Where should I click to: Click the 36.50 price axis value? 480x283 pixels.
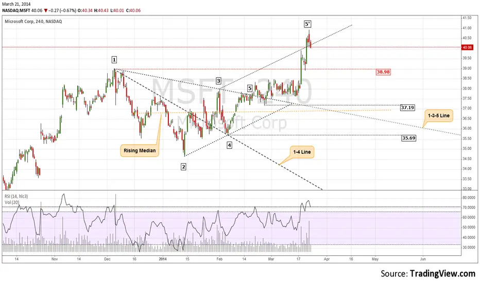pyautogui.click(x=467, y=118)
